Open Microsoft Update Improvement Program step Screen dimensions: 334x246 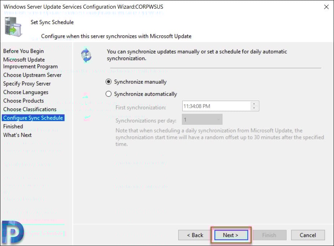[30, 63]
